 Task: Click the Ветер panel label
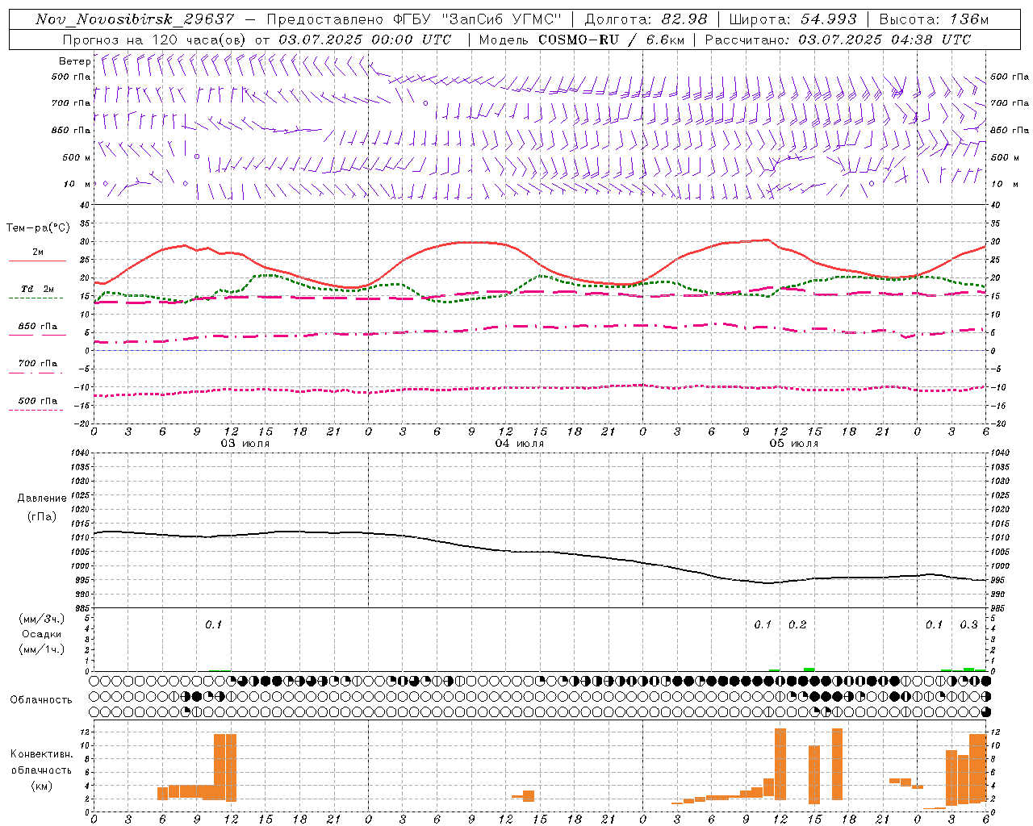pos(74,61)
